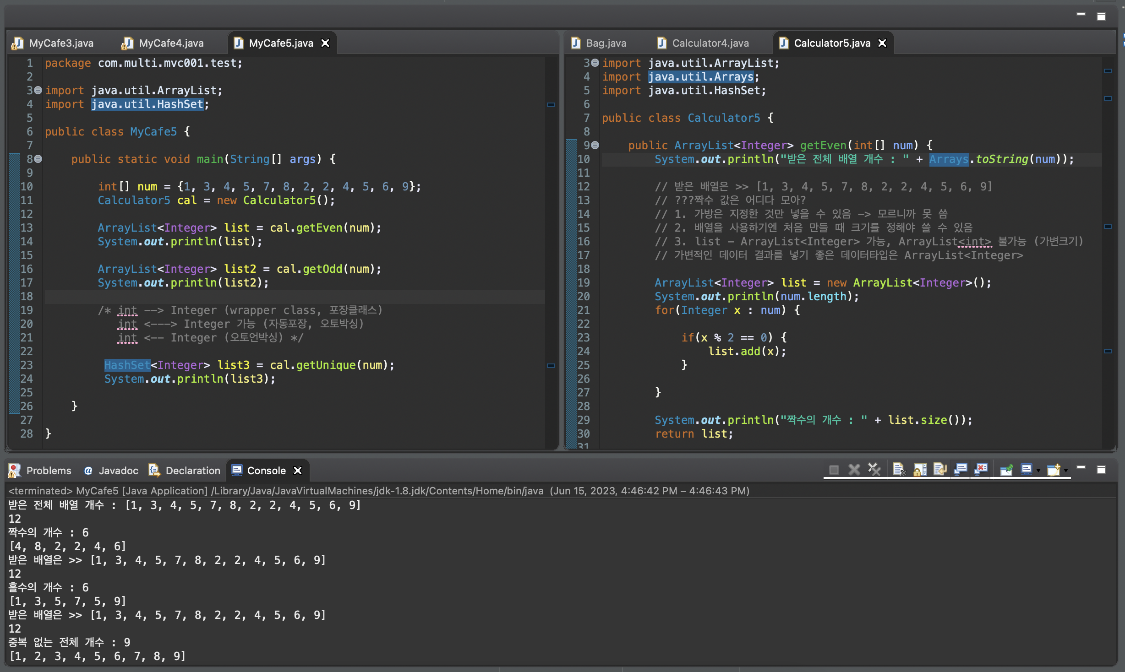This screenshot has width=1125, height=672.
Task: Toggle Show Console on Standard Out change
Action: click(961, 470)
